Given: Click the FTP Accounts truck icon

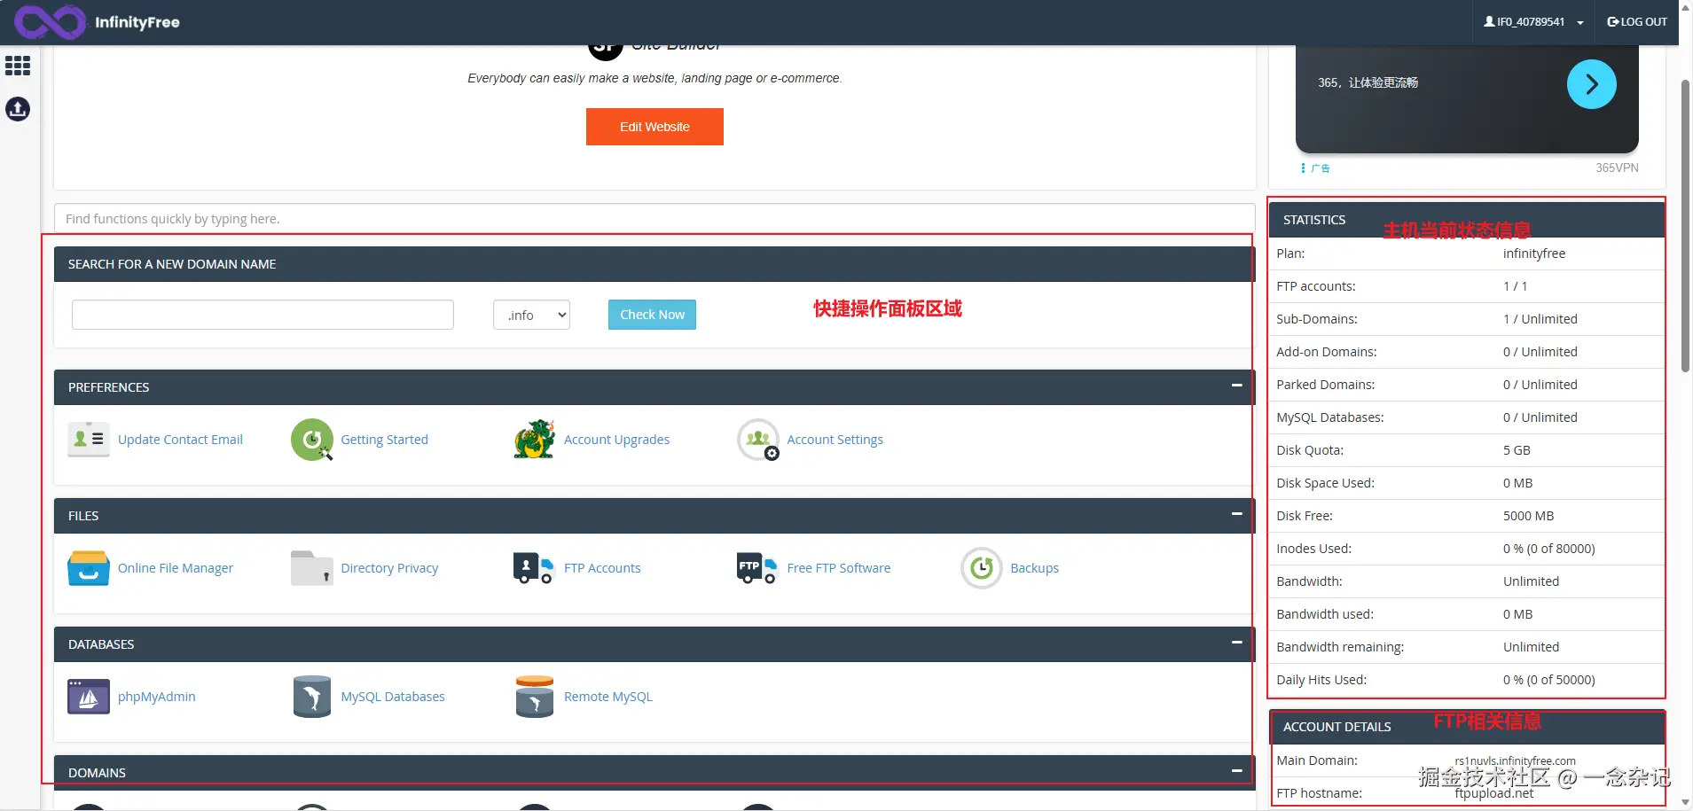Looking at the screenshot, I should click(534, 568).
